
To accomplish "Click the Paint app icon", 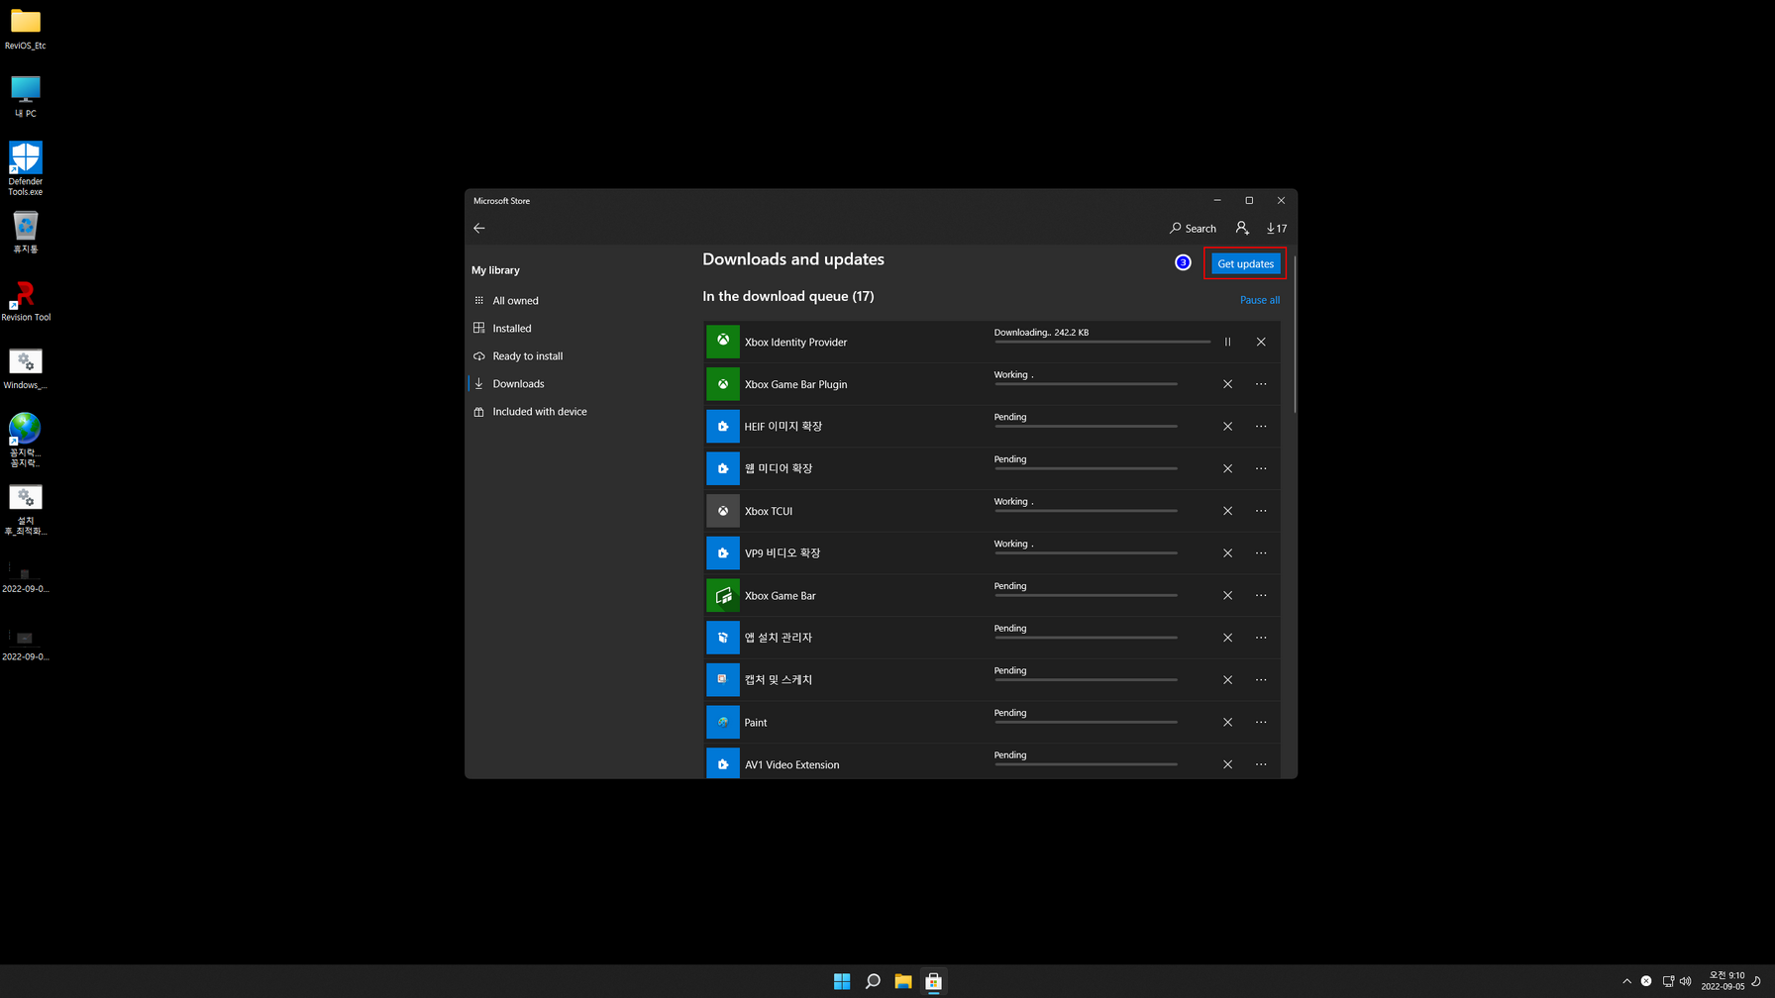I will tap(723, 722).
